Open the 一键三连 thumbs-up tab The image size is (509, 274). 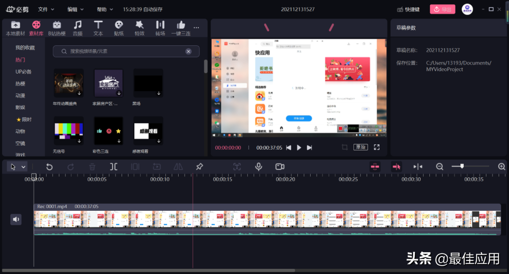181,28
